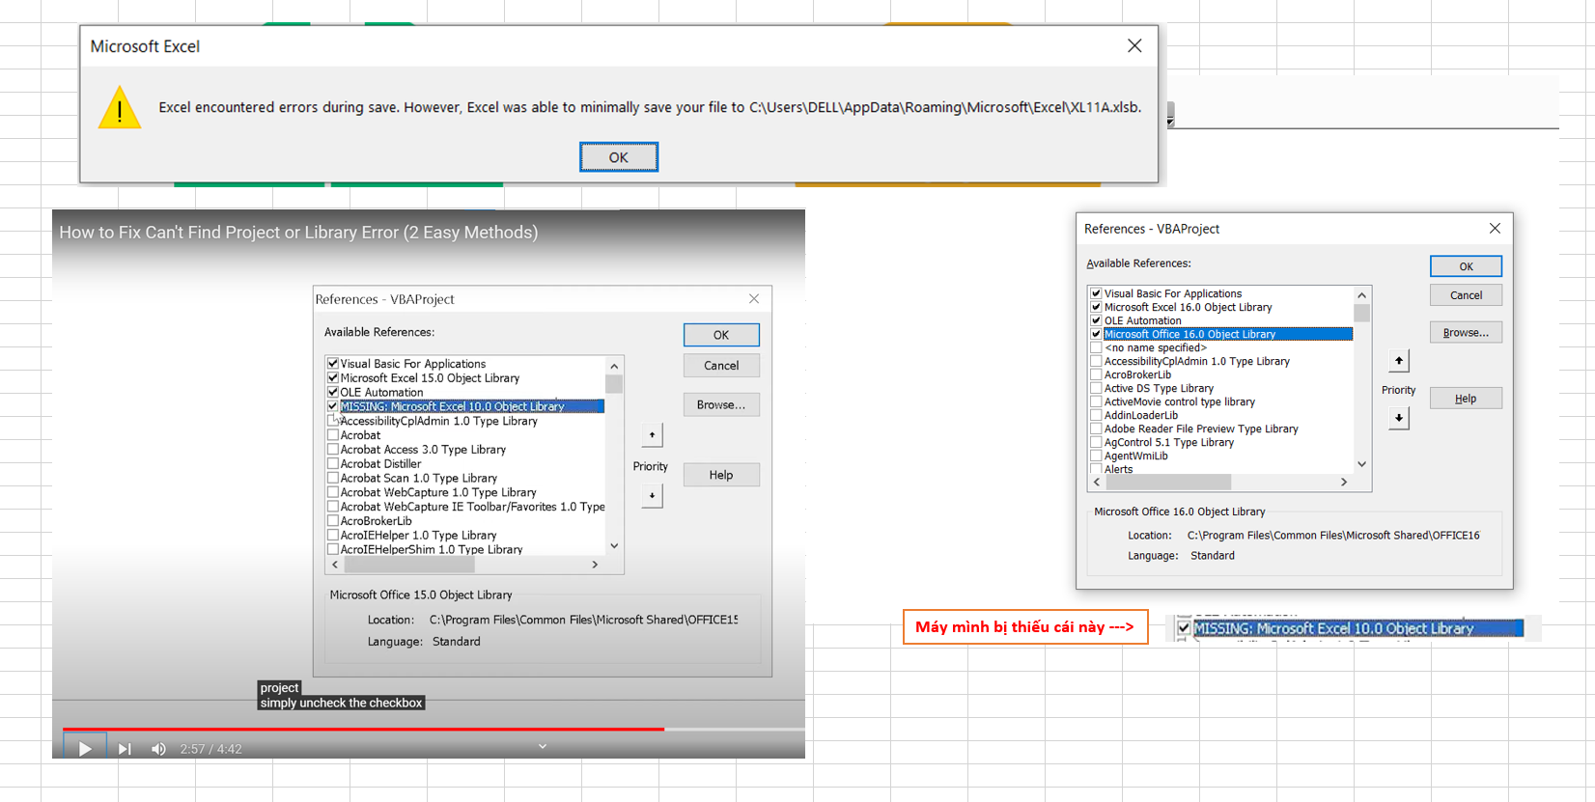Uncheck MISSING: Microsoft Excel 10.0 in video dialog
Screen dimensions: 1595x802
point(333,406)
